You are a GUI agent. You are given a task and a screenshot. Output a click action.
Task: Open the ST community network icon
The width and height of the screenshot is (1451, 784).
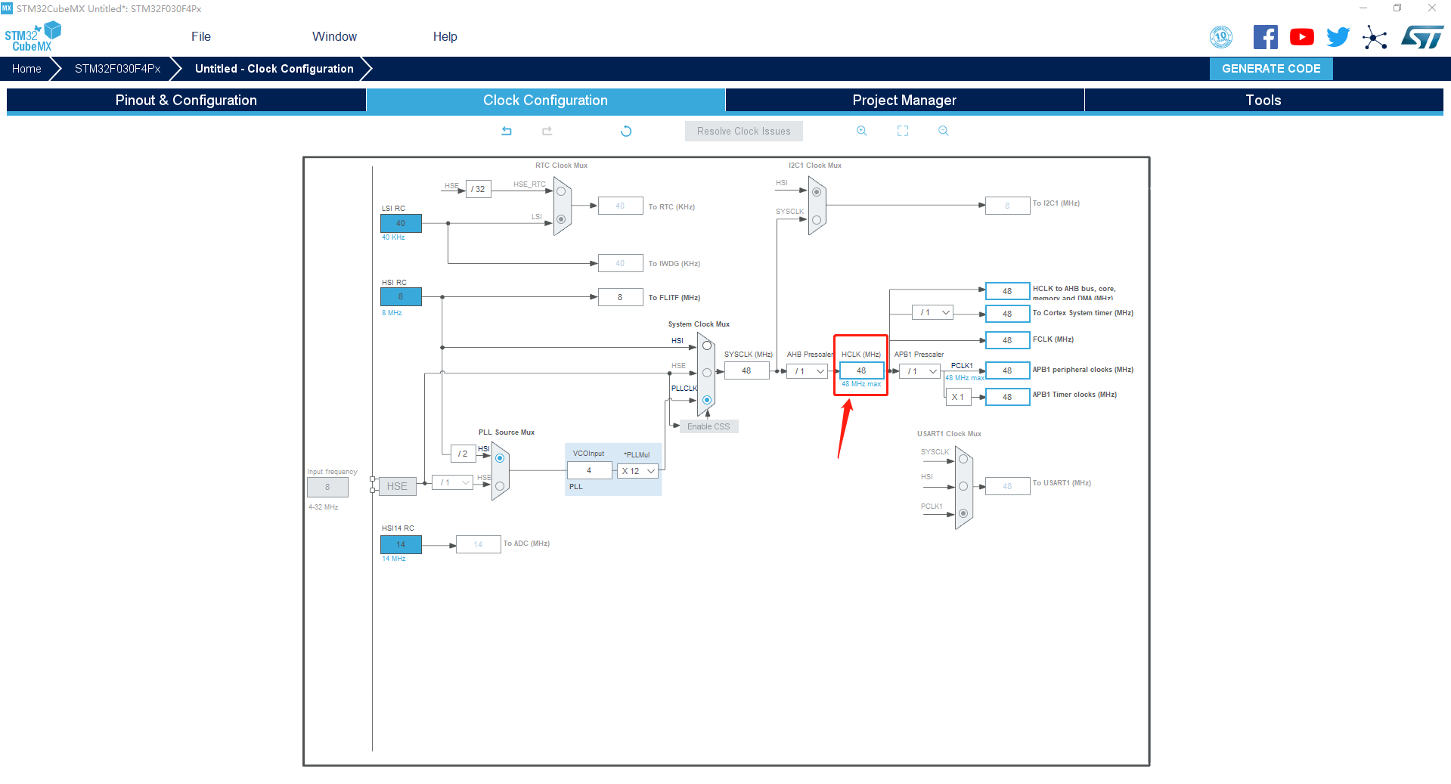pyautogui.click(x=1375, y=37)
